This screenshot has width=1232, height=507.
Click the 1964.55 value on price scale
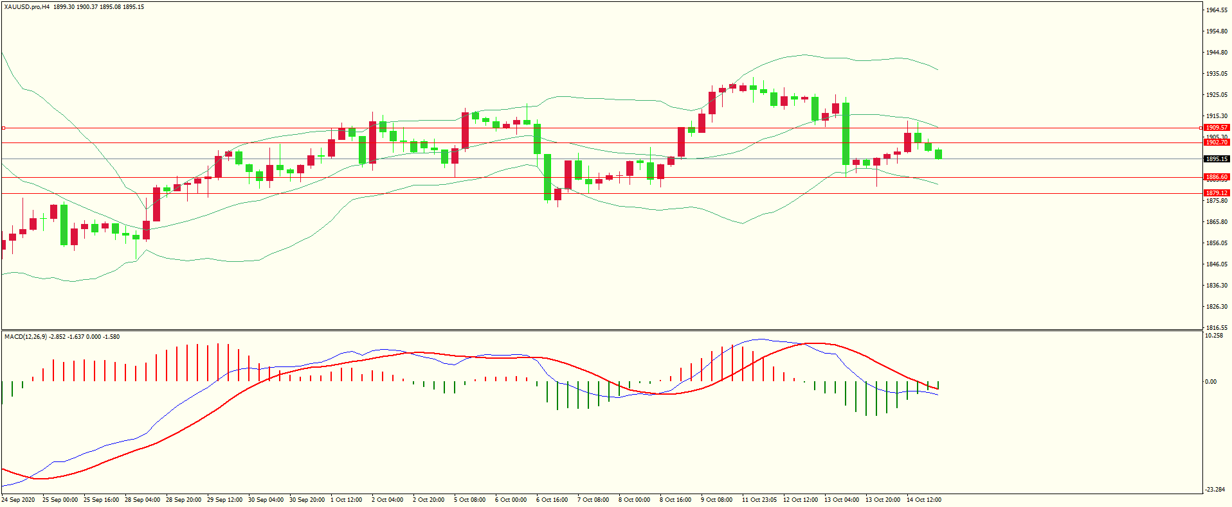[1217, 10]
